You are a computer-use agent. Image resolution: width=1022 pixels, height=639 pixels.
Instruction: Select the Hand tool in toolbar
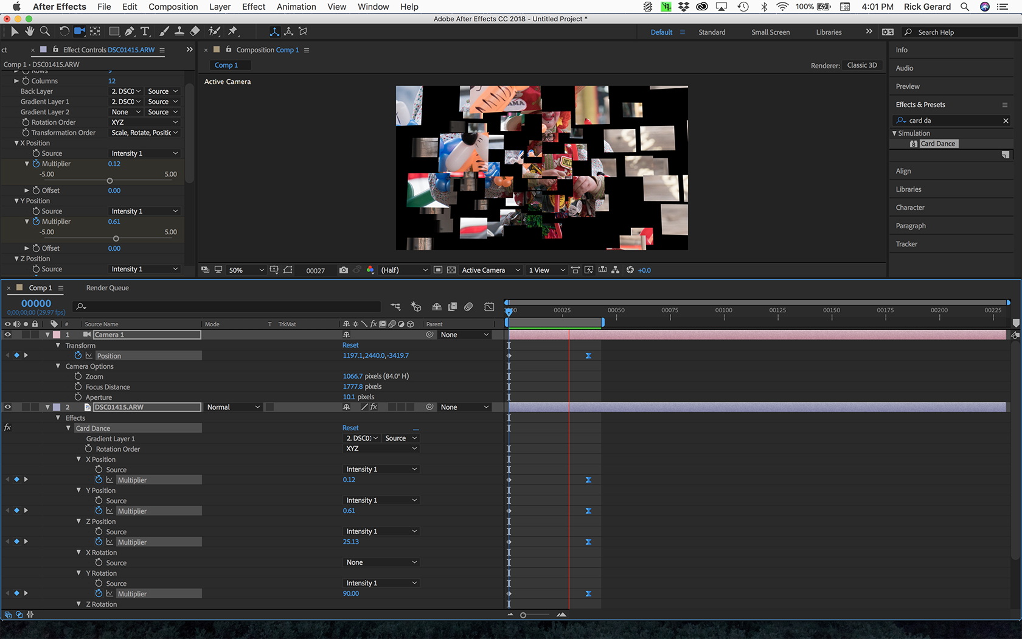pyautogui.click(x=29, y=31)
